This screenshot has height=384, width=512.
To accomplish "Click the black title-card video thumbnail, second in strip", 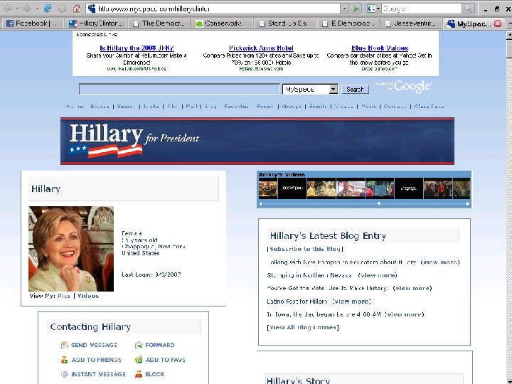I will point(292,188).
